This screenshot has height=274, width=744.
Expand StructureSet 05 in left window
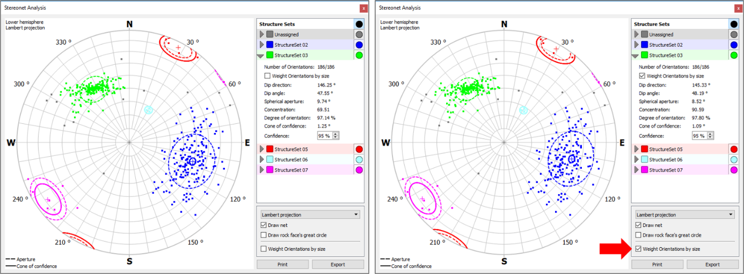[x=261, y=149]
